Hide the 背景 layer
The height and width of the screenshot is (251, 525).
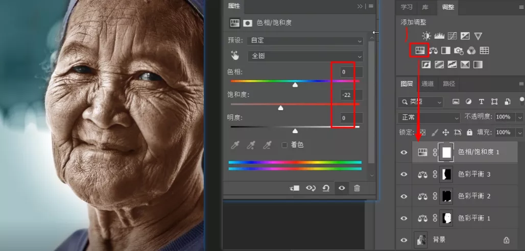click(404, 240)
